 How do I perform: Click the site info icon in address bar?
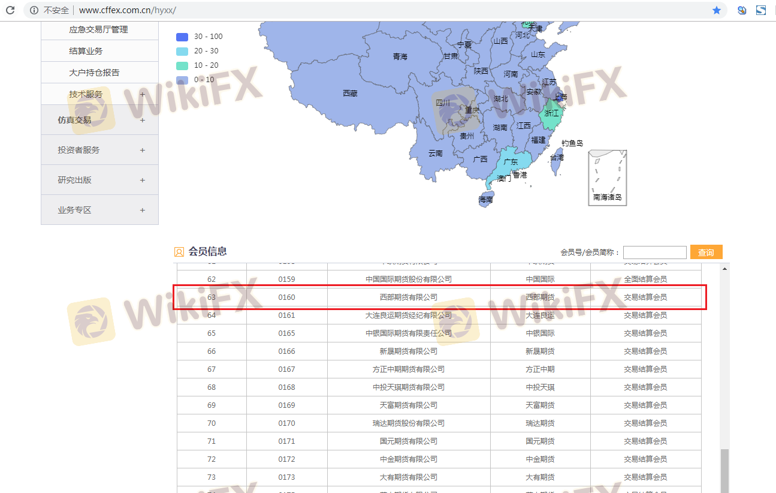point(34,10)
